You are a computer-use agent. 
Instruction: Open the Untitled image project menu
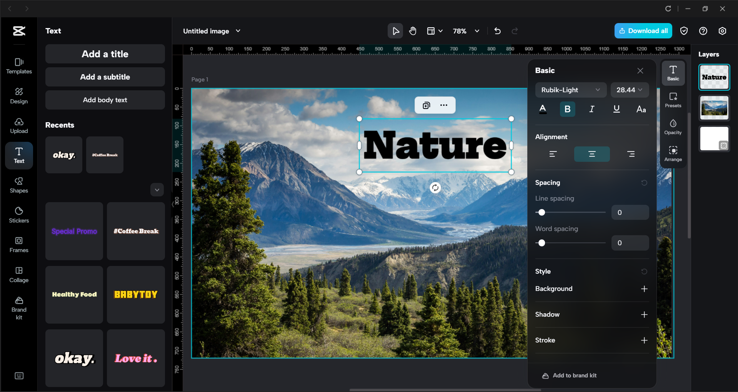click(212, 31)
